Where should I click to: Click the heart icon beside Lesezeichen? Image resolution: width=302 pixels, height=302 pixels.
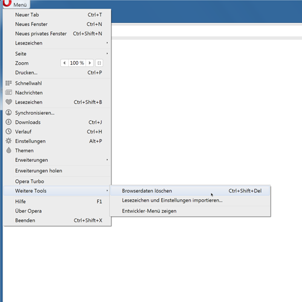point(8,102)
